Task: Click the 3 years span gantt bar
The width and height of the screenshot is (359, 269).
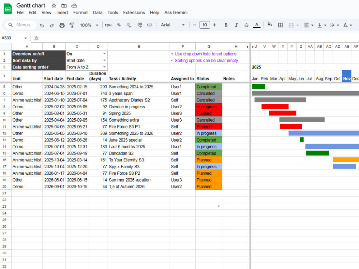Action: 306,93
